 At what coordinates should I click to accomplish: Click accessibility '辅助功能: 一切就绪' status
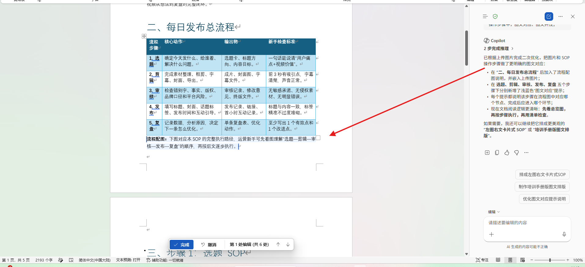165,260
